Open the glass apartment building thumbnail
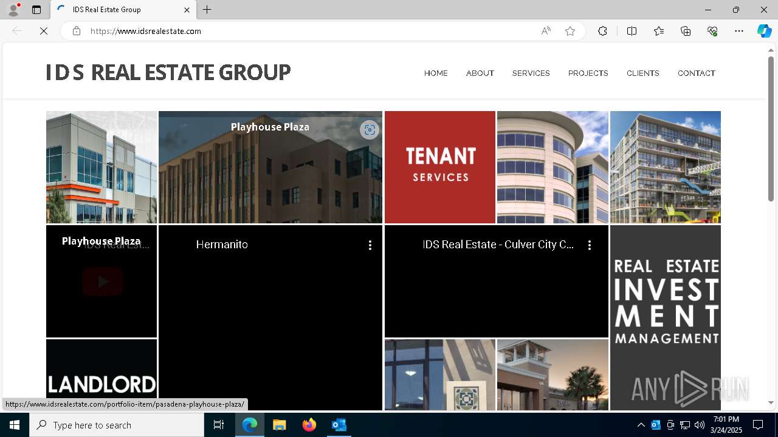 (666, 167)
